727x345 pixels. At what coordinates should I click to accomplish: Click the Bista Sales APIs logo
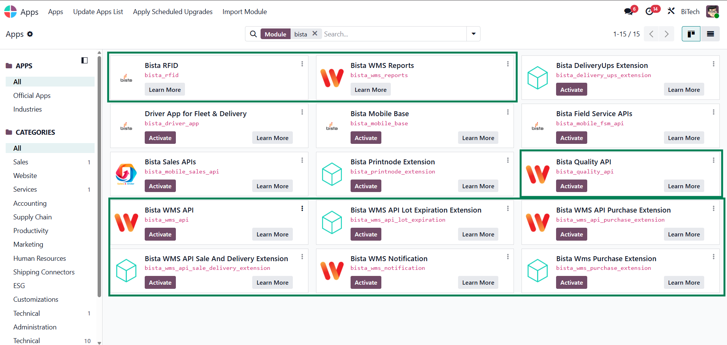point(126,174)
